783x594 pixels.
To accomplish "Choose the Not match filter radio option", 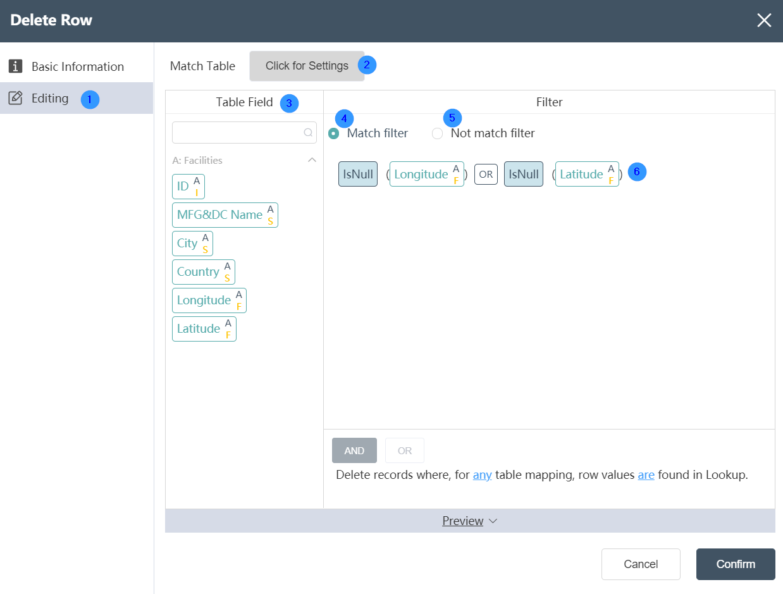I will (x=437, y=133).
